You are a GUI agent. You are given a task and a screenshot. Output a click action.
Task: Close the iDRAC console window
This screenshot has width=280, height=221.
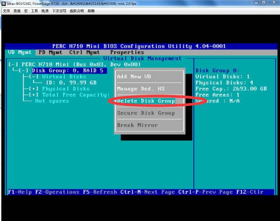click(274, 3)
